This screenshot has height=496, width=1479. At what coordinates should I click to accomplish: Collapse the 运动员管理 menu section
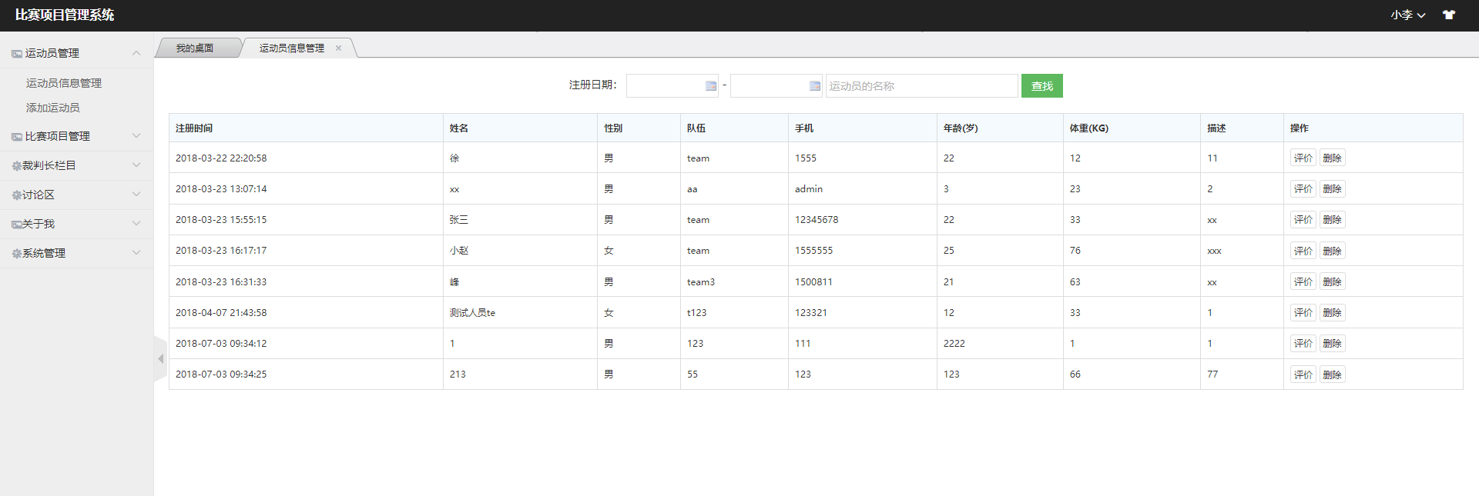click(77, 53)
